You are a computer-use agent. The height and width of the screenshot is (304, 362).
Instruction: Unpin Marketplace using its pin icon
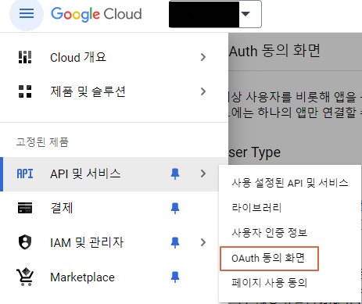175,277
